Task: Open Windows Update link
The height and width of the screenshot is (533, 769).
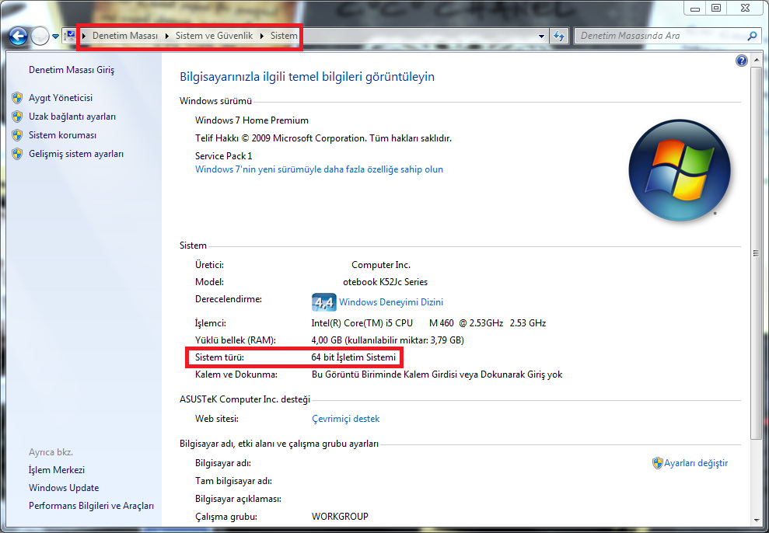Action: (64, 488)
